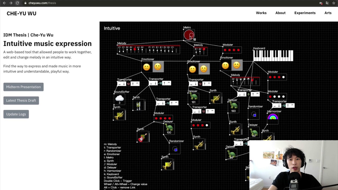Reload the page with refresh icon
The height and width of the screenshot is (190, 338).
17,3
